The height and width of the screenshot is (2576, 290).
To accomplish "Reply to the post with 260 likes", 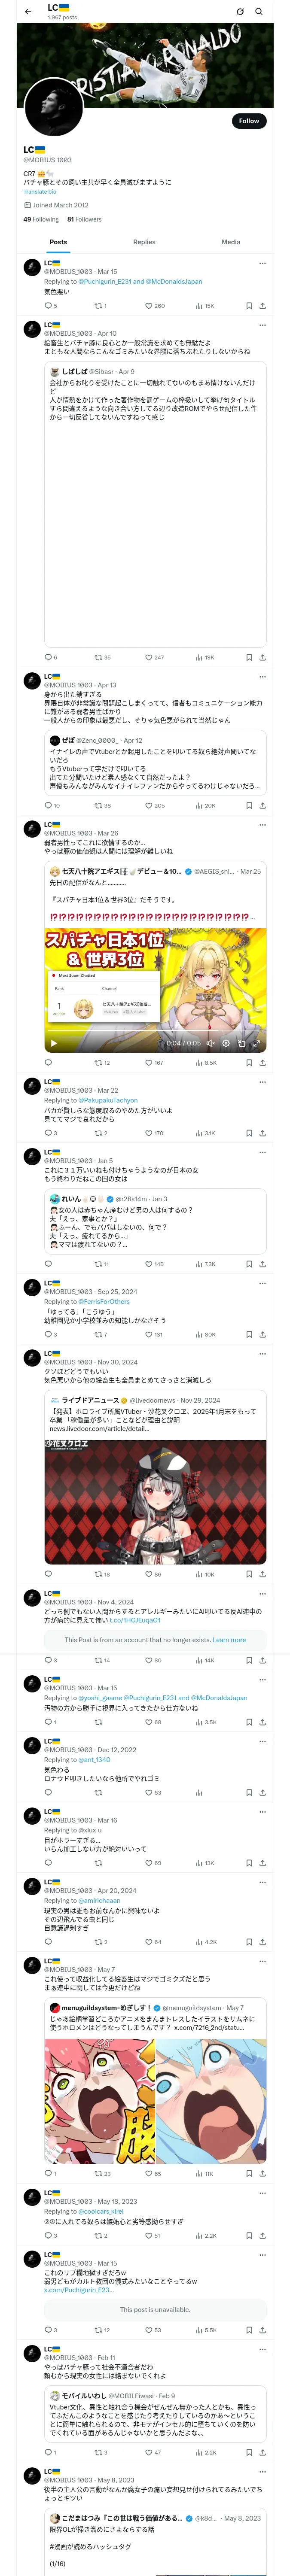I will [x=48, y=306].
